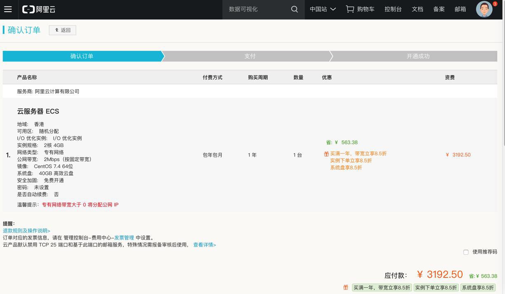The image size is (505, 294).
Task: Open 备案 in top navigation
Action: (439, 9)
